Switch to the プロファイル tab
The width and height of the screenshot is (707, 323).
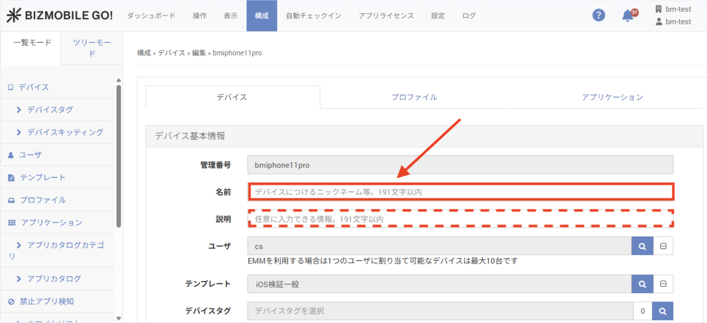pyautogui.click(x=414, y=97)
